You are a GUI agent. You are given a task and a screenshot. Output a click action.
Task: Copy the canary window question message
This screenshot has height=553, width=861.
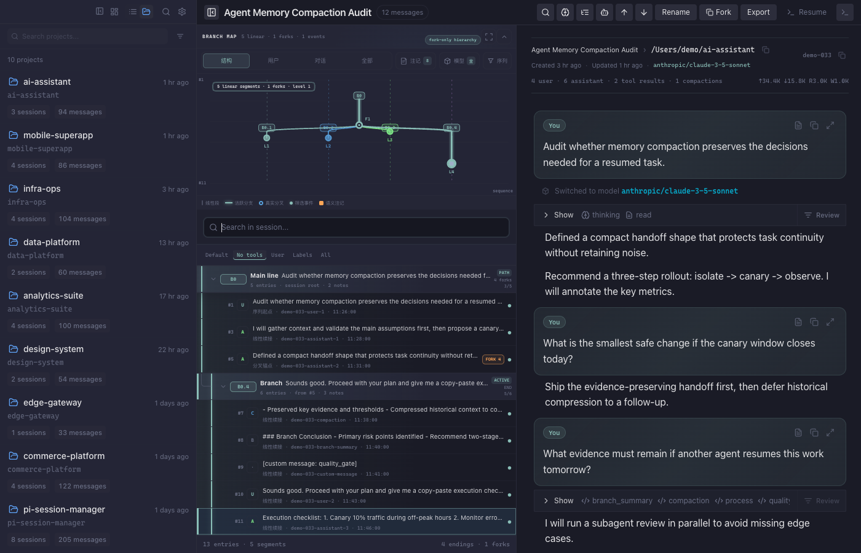[814, 322]
